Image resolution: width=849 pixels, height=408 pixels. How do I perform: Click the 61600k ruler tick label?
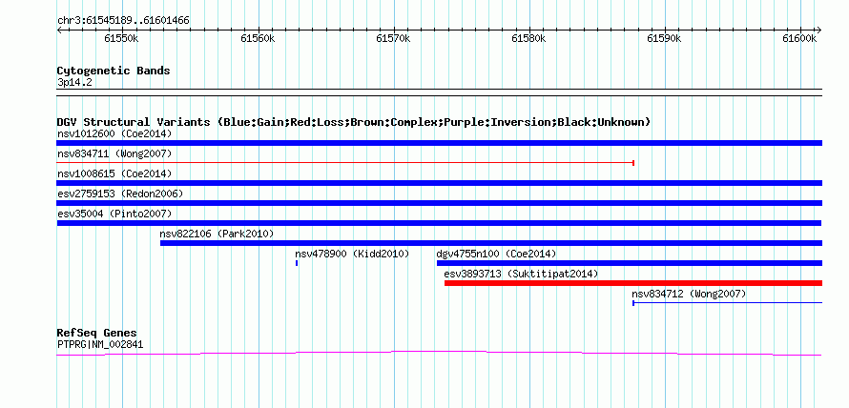click(799, 38)
